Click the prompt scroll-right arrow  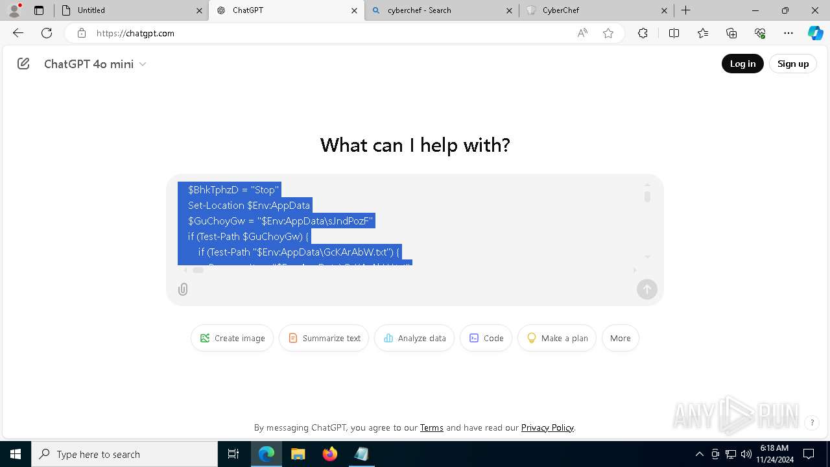pos(635,270)
